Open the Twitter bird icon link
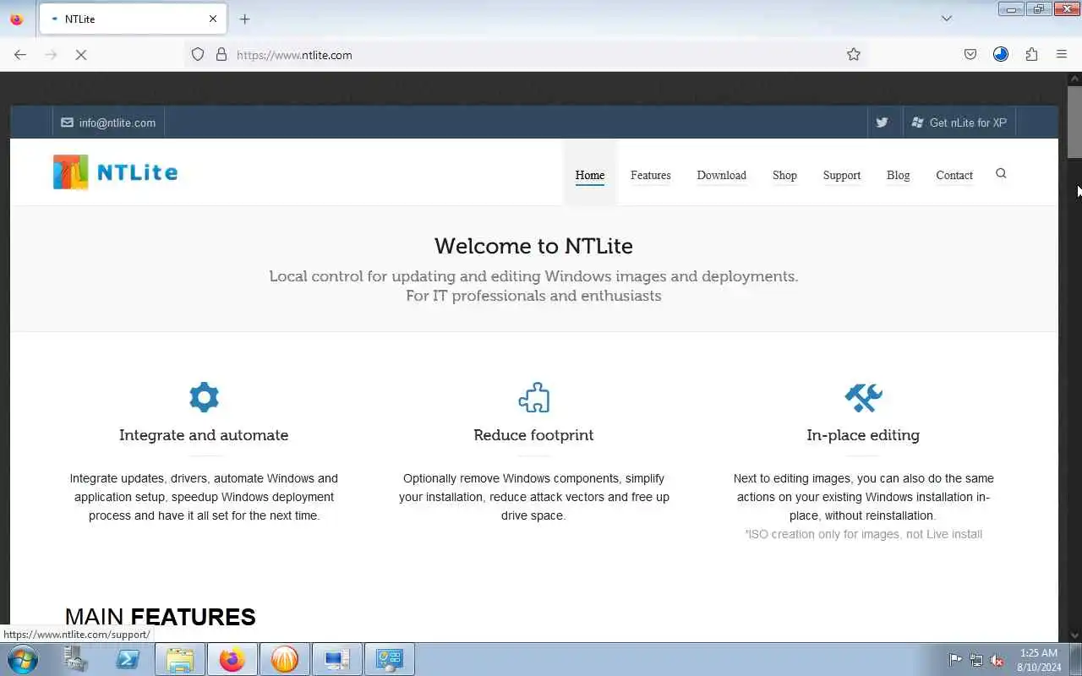The width and height of the screenshot is (1082, 676). [882, 123]
